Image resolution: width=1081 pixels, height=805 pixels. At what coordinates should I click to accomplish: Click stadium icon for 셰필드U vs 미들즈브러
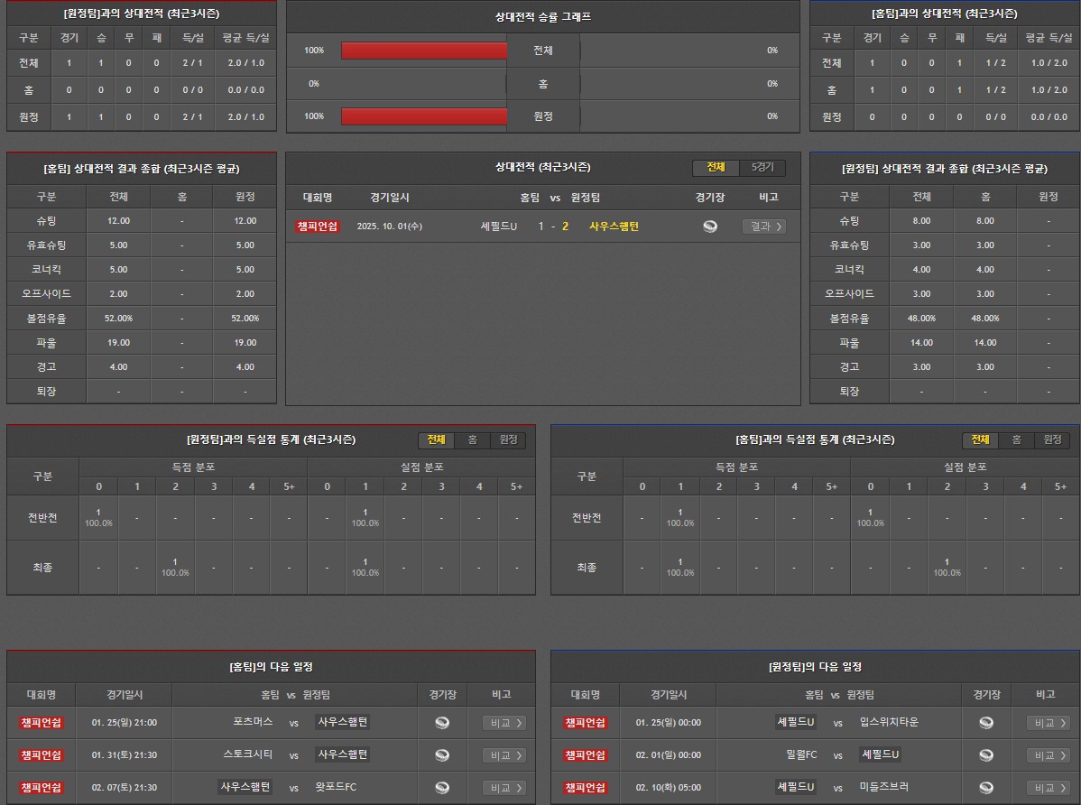pyautogui.click(x=986, y=788)
